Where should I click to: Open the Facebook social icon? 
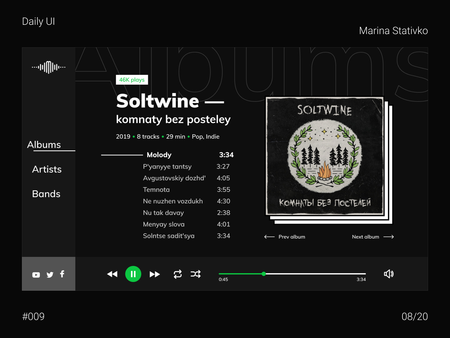[x=62, y=274]
